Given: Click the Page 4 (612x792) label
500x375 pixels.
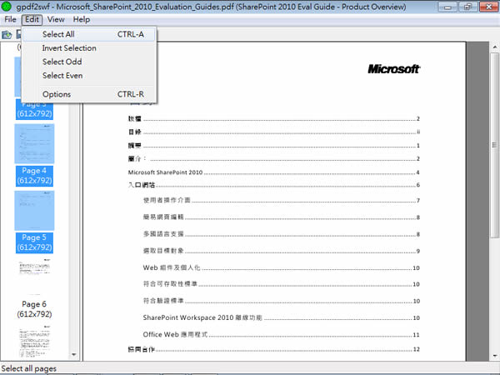Looking at the screenshot, I should point(34,176).
